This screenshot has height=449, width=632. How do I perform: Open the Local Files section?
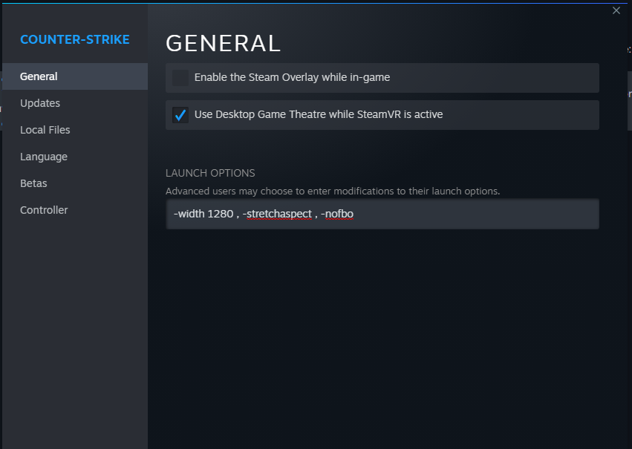[75, 130]
